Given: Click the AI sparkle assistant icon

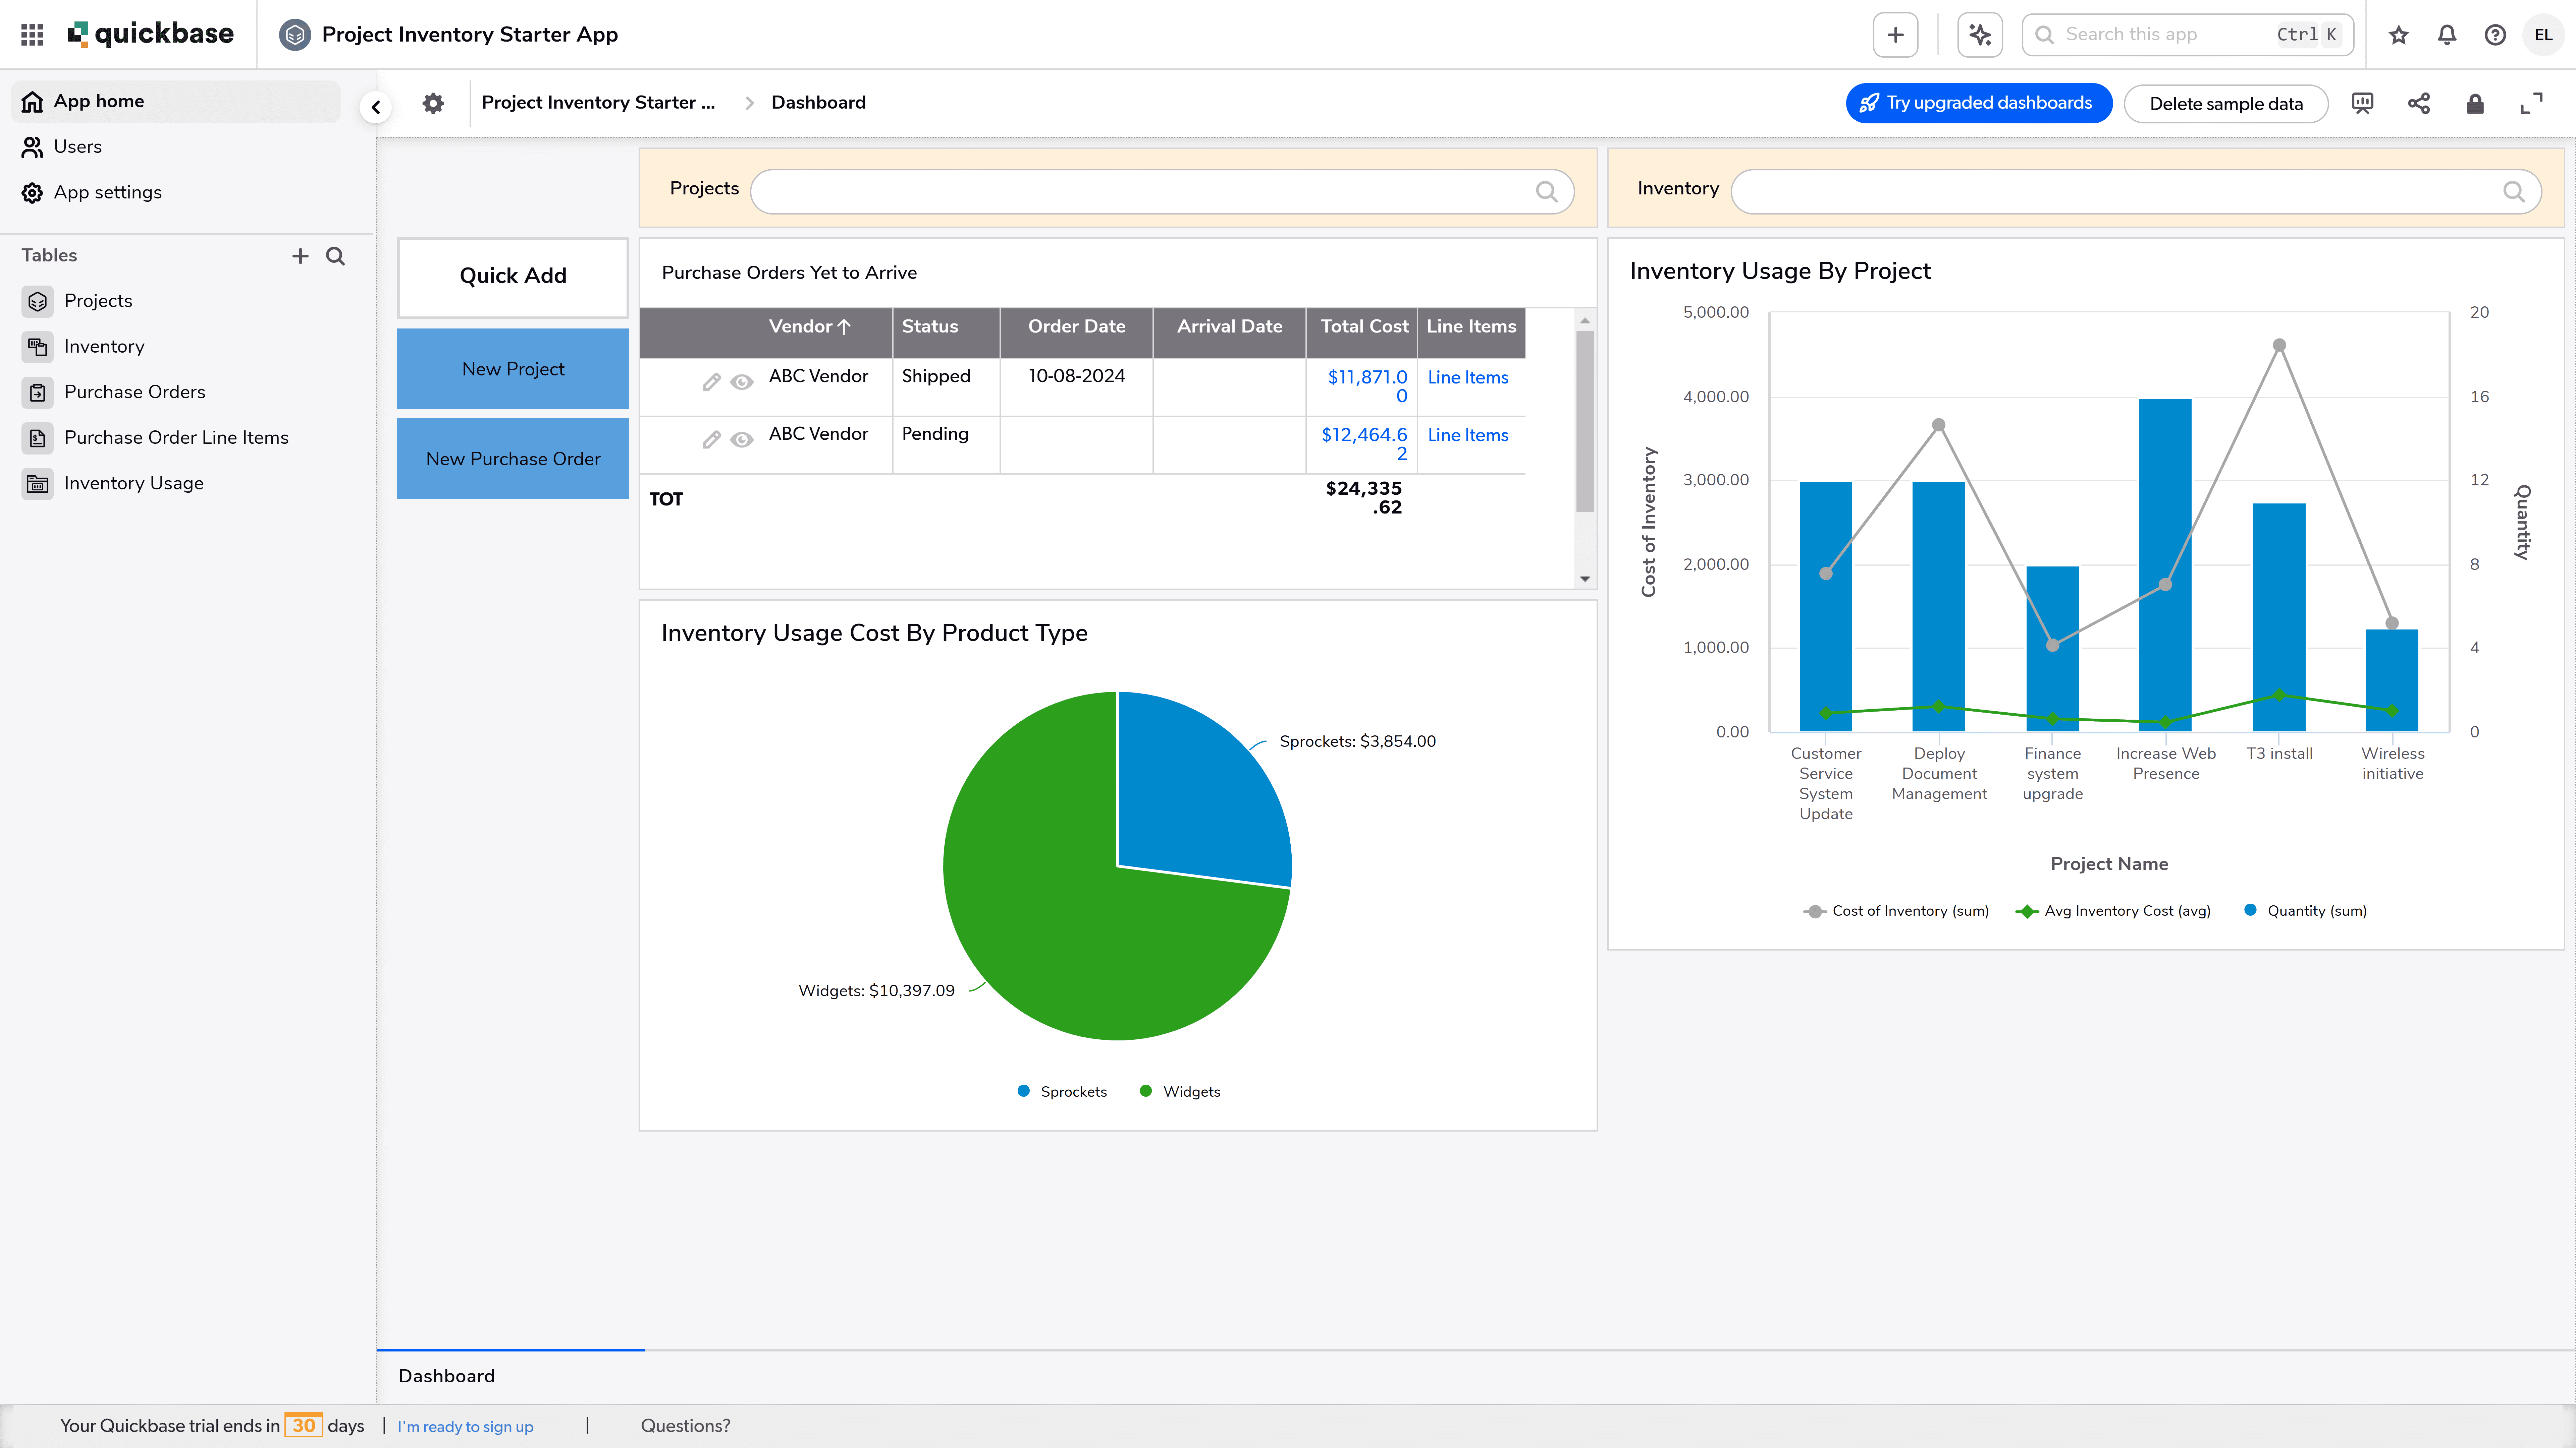Looking at the screenshot, I should [x=1979, y=35].
